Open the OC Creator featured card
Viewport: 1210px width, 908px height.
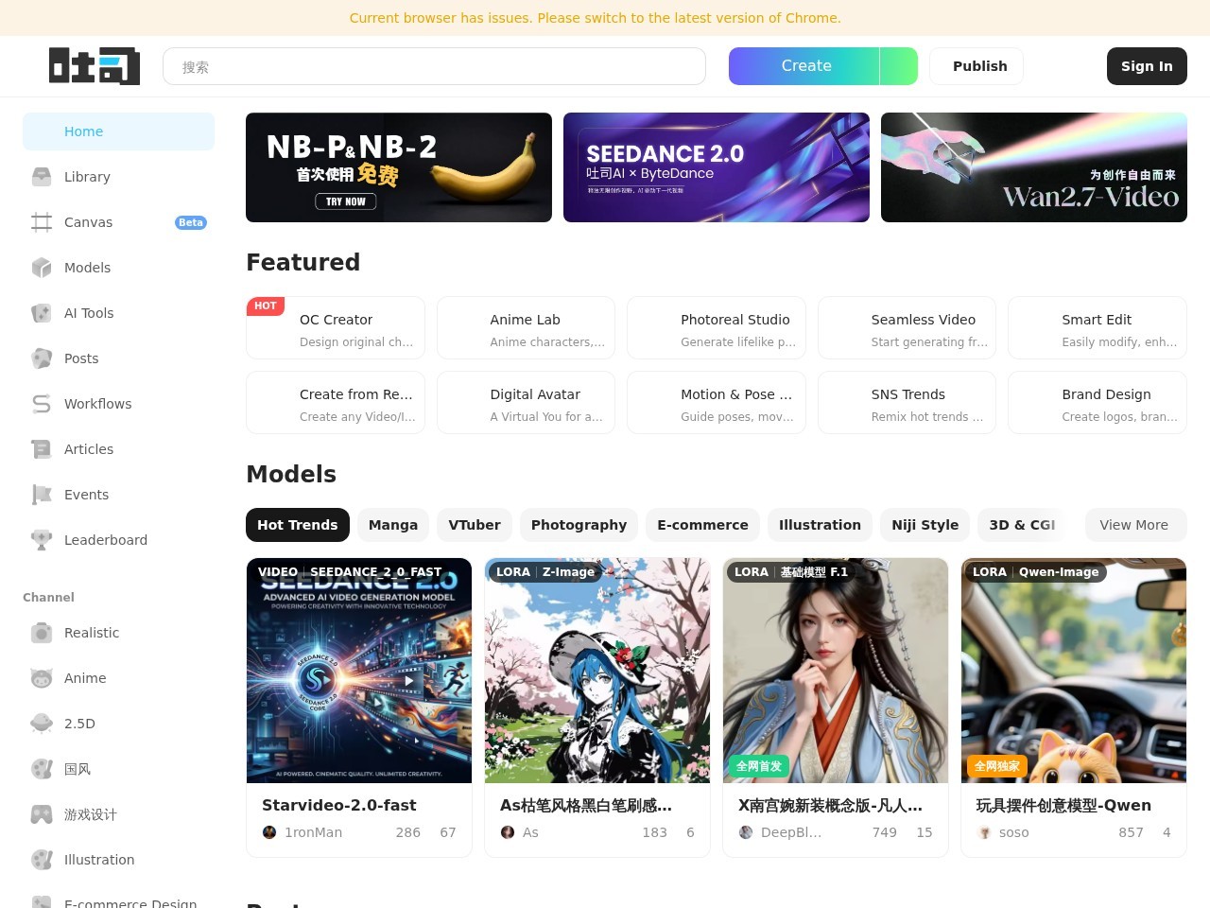point(336,328)
